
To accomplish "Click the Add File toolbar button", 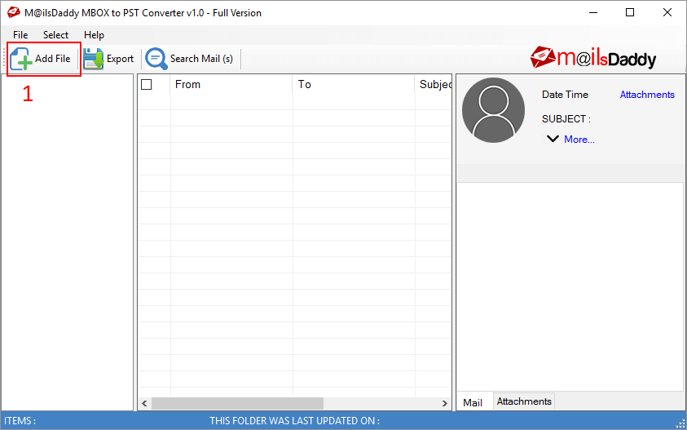I will pyautogui.click(x=40, y=59).
